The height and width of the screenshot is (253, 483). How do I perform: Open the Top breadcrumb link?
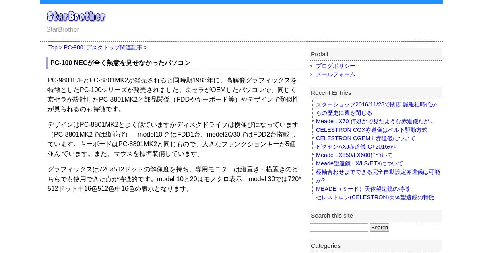[x=53, y=47]
